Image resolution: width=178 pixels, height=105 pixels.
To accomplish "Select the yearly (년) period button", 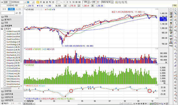I will click(x=53, y=2).
